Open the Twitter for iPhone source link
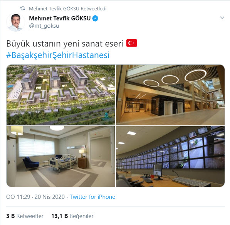Screen dimensions: 230x225 (x=92, y=197)
